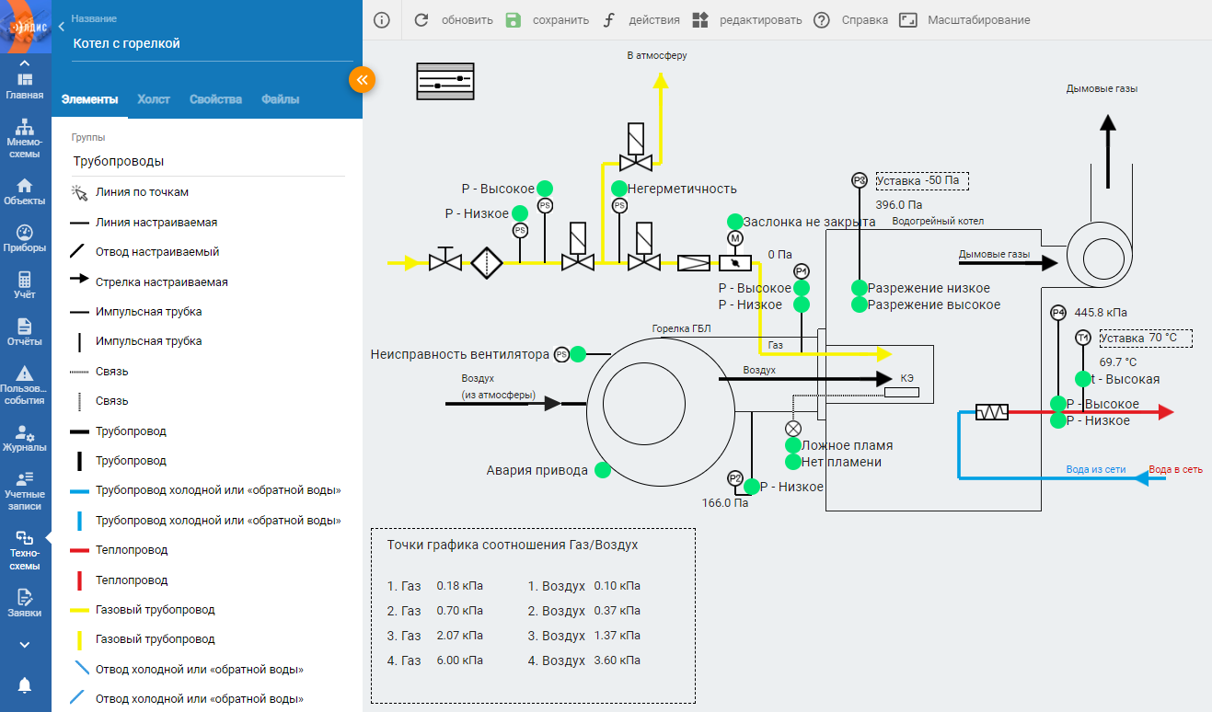Click the Уставка 70 °C setpoint box
Image resolution: width=1212 pixels, height=712 pixels.
click(x=1146, y=338)
